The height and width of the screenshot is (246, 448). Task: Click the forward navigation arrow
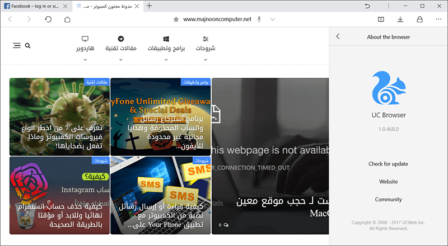[x=29, y=19]
